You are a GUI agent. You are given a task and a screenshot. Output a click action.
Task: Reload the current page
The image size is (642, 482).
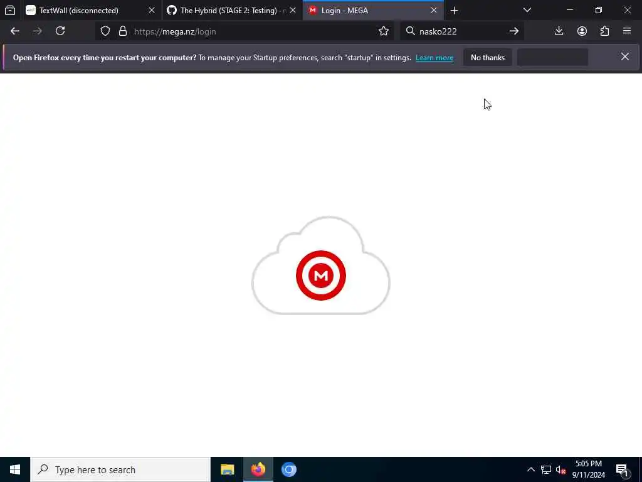60,31
